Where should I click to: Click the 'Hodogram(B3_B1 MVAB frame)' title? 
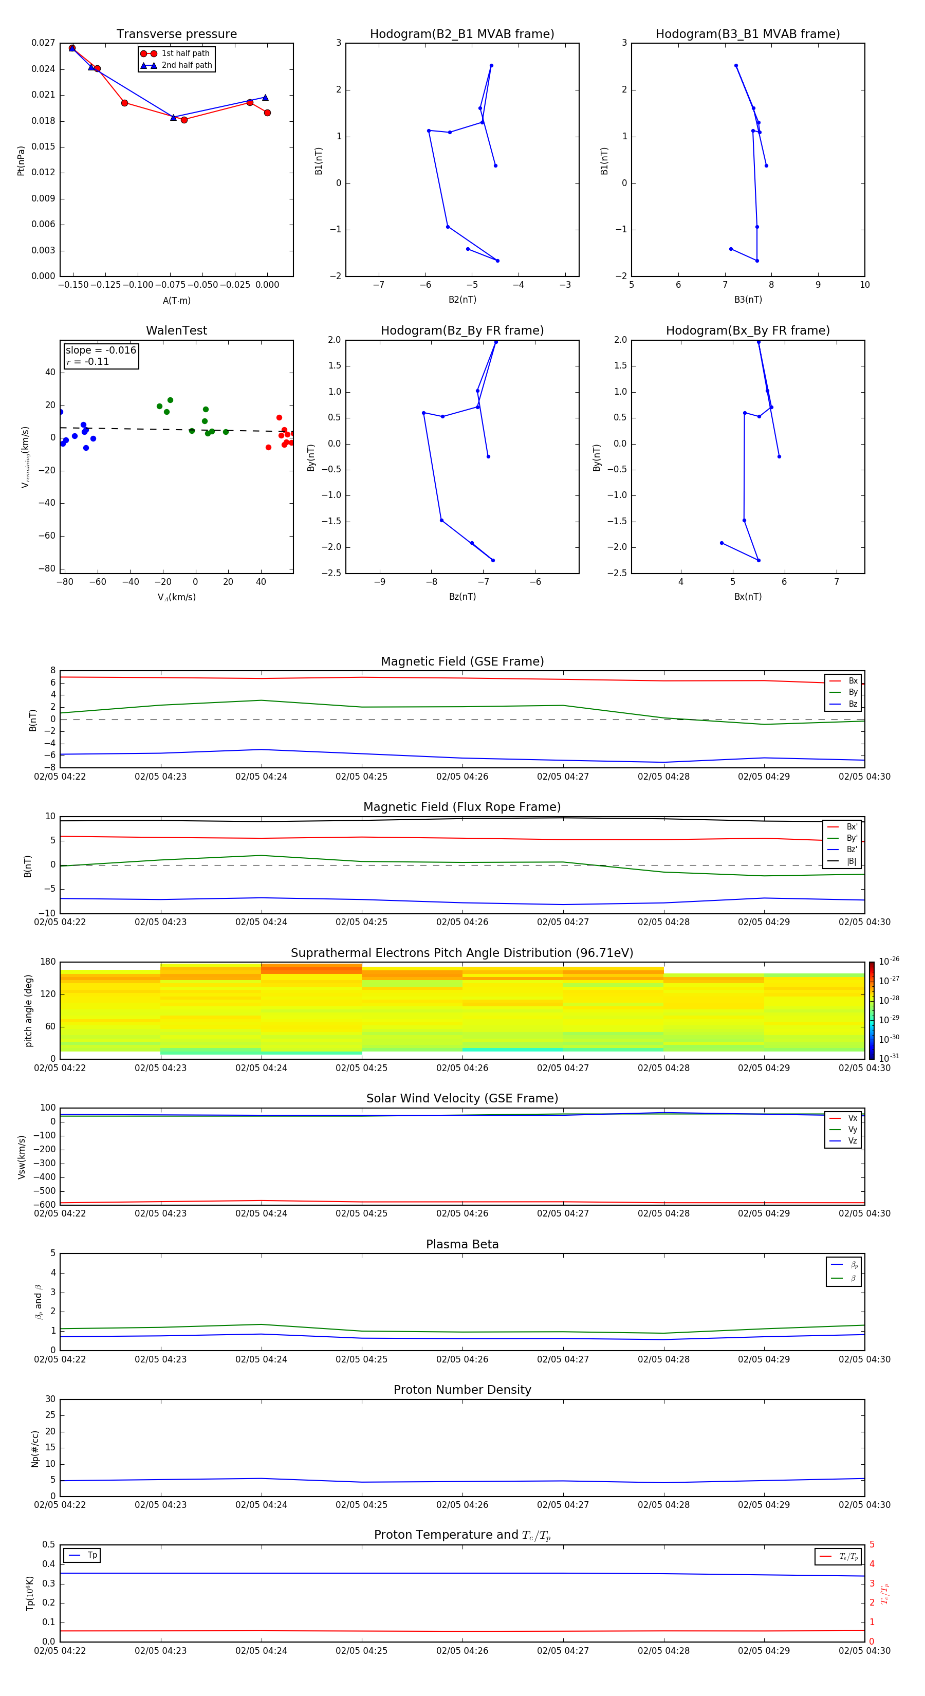tap(748, 34)
